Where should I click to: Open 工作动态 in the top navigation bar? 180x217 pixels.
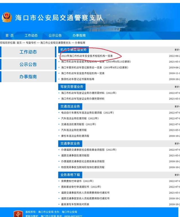31,36
